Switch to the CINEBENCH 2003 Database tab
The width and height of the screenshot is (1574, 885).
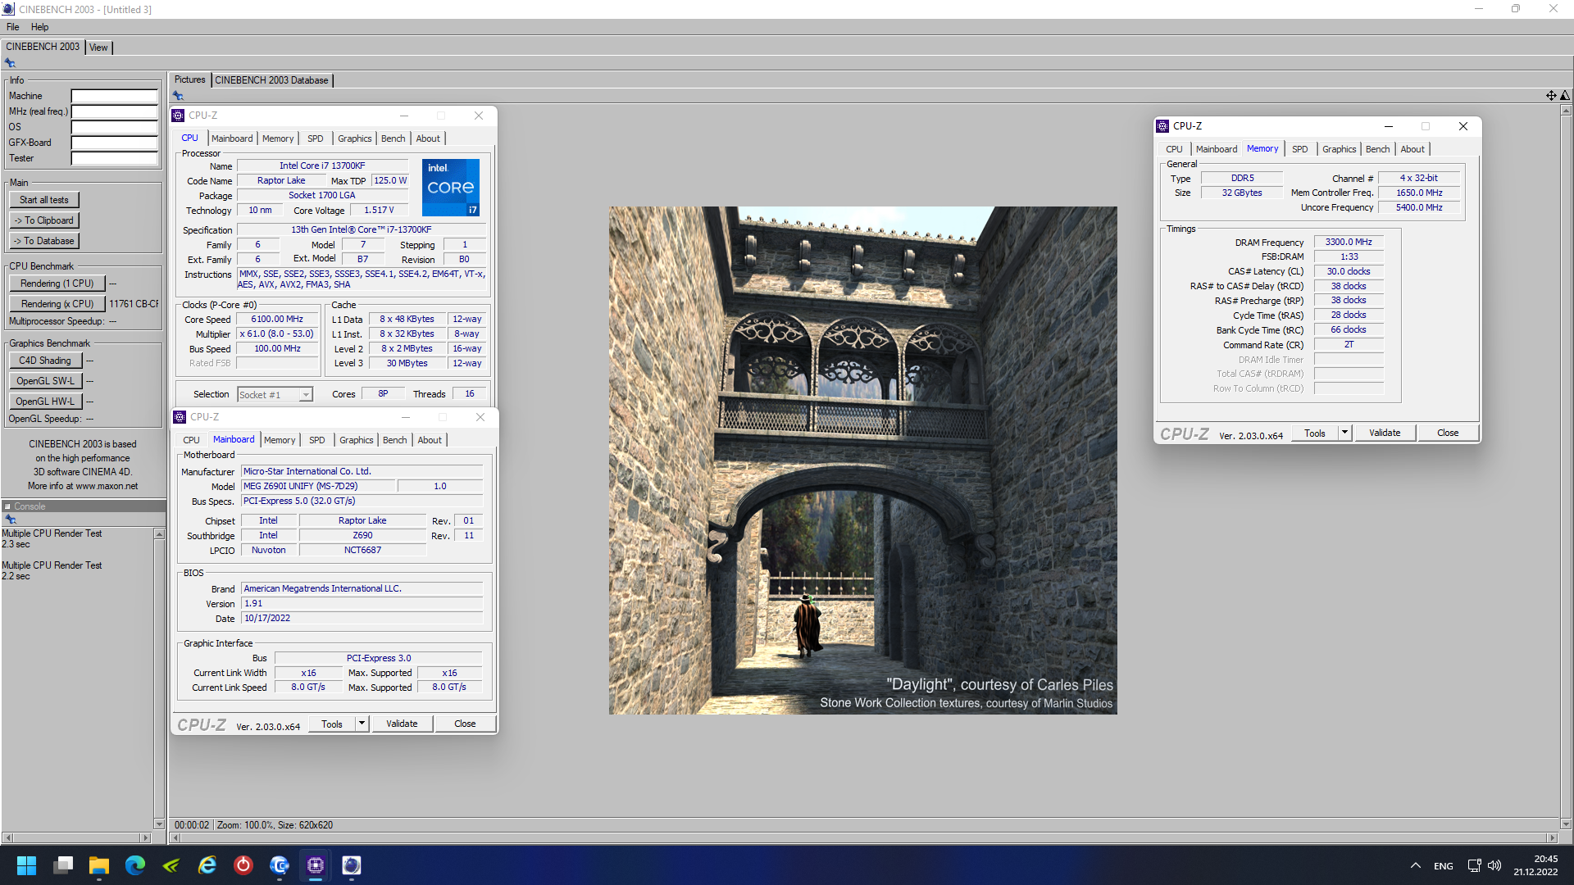click(271, 80)
